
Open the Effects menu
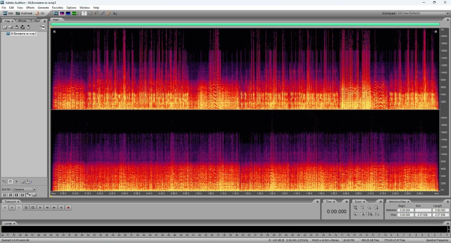point(30,8)
